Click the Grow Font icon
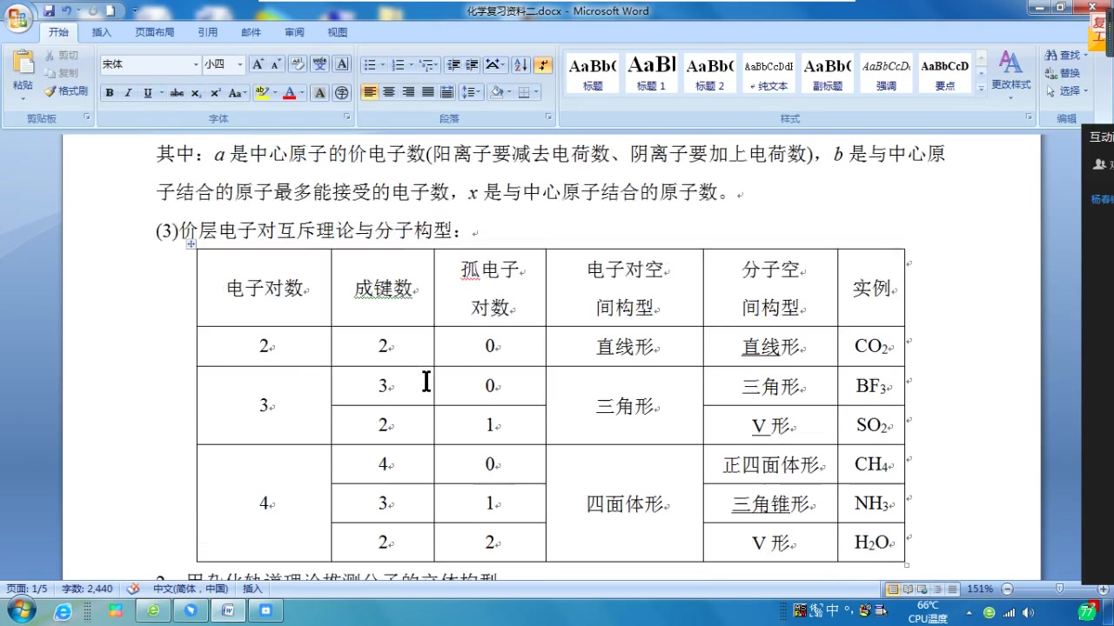This screenshot has height=626, width=1114. 258,64
